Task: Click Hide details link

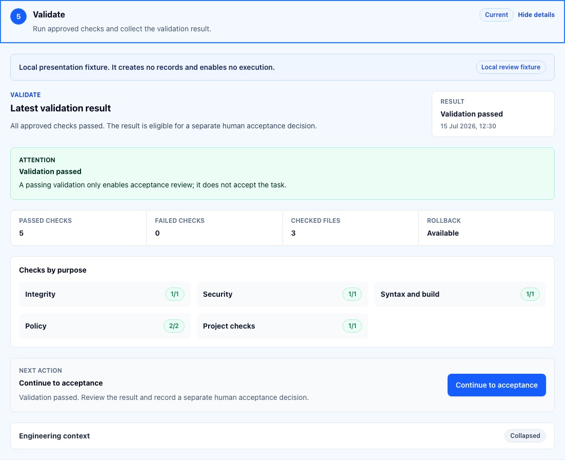Action: [536, 15]
